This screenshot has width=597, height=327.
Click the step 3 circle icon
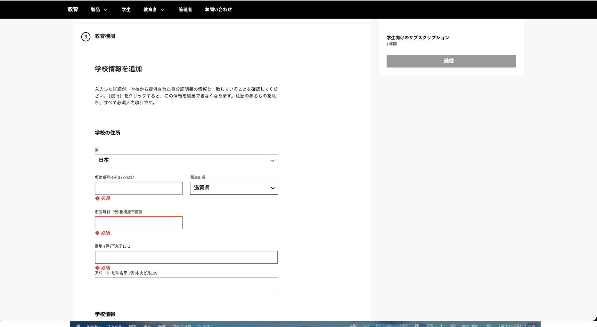click(86, 37)
